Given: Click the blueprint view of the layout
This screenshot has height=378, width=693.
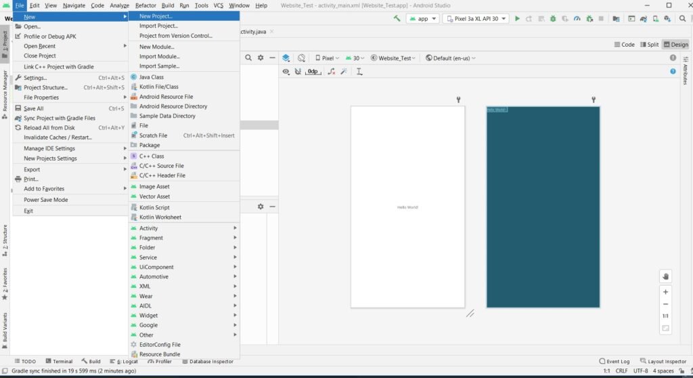Looking at the screenshot, I should tap(543, 207).
